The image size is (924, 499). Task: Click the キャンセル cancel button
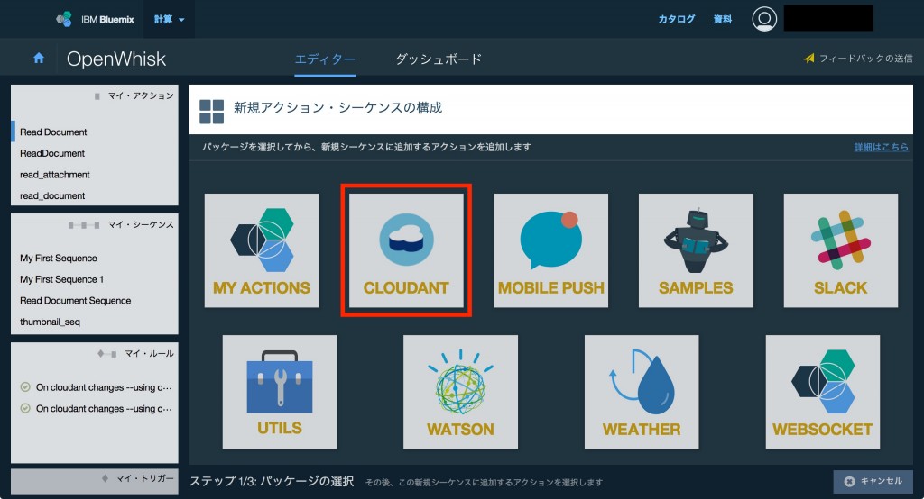873,481
